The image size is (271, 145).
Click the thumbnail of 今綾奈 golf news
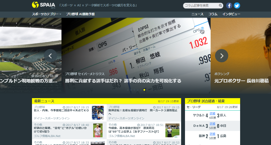click(172, 130)
